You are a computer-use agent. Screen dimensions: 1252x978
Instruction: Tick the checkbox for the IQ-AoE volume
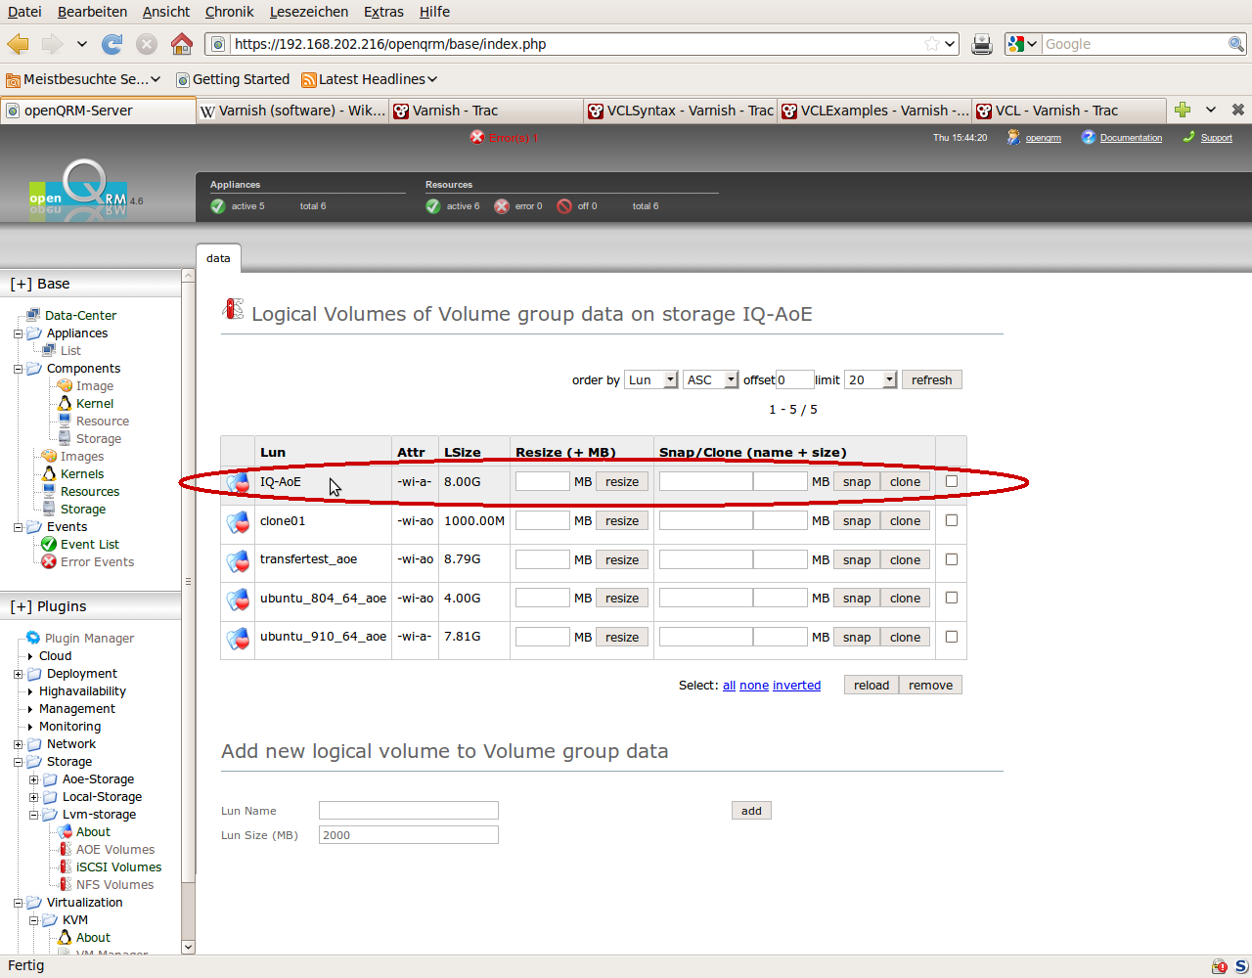pos(952,481)
